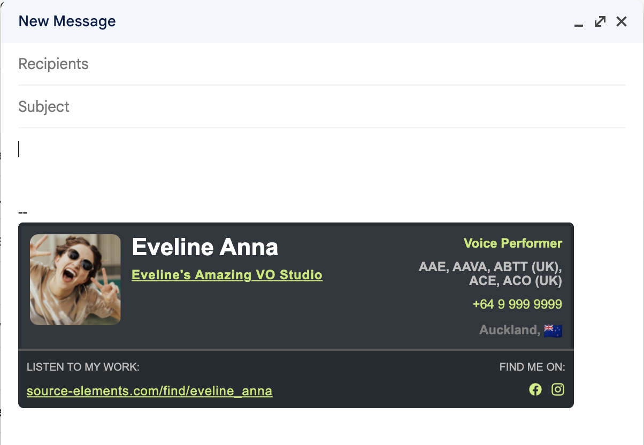Click the New Zealand flag emoji
Image resolution: width=644 pixels, height=445 pixels.
point(553,331)
